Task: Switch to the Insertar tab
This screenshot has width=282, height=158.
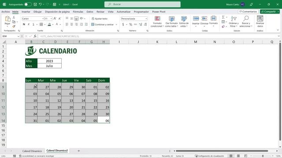Action: (x=26, y=12)
